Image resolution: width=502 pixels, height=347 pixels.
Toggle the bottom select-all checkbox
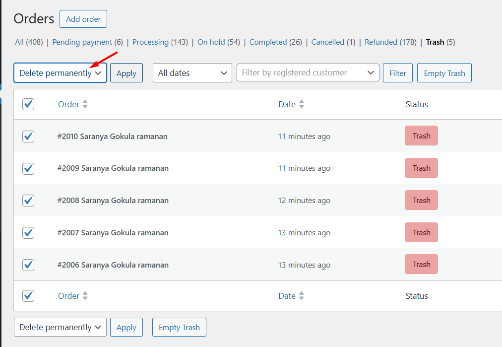28,296
